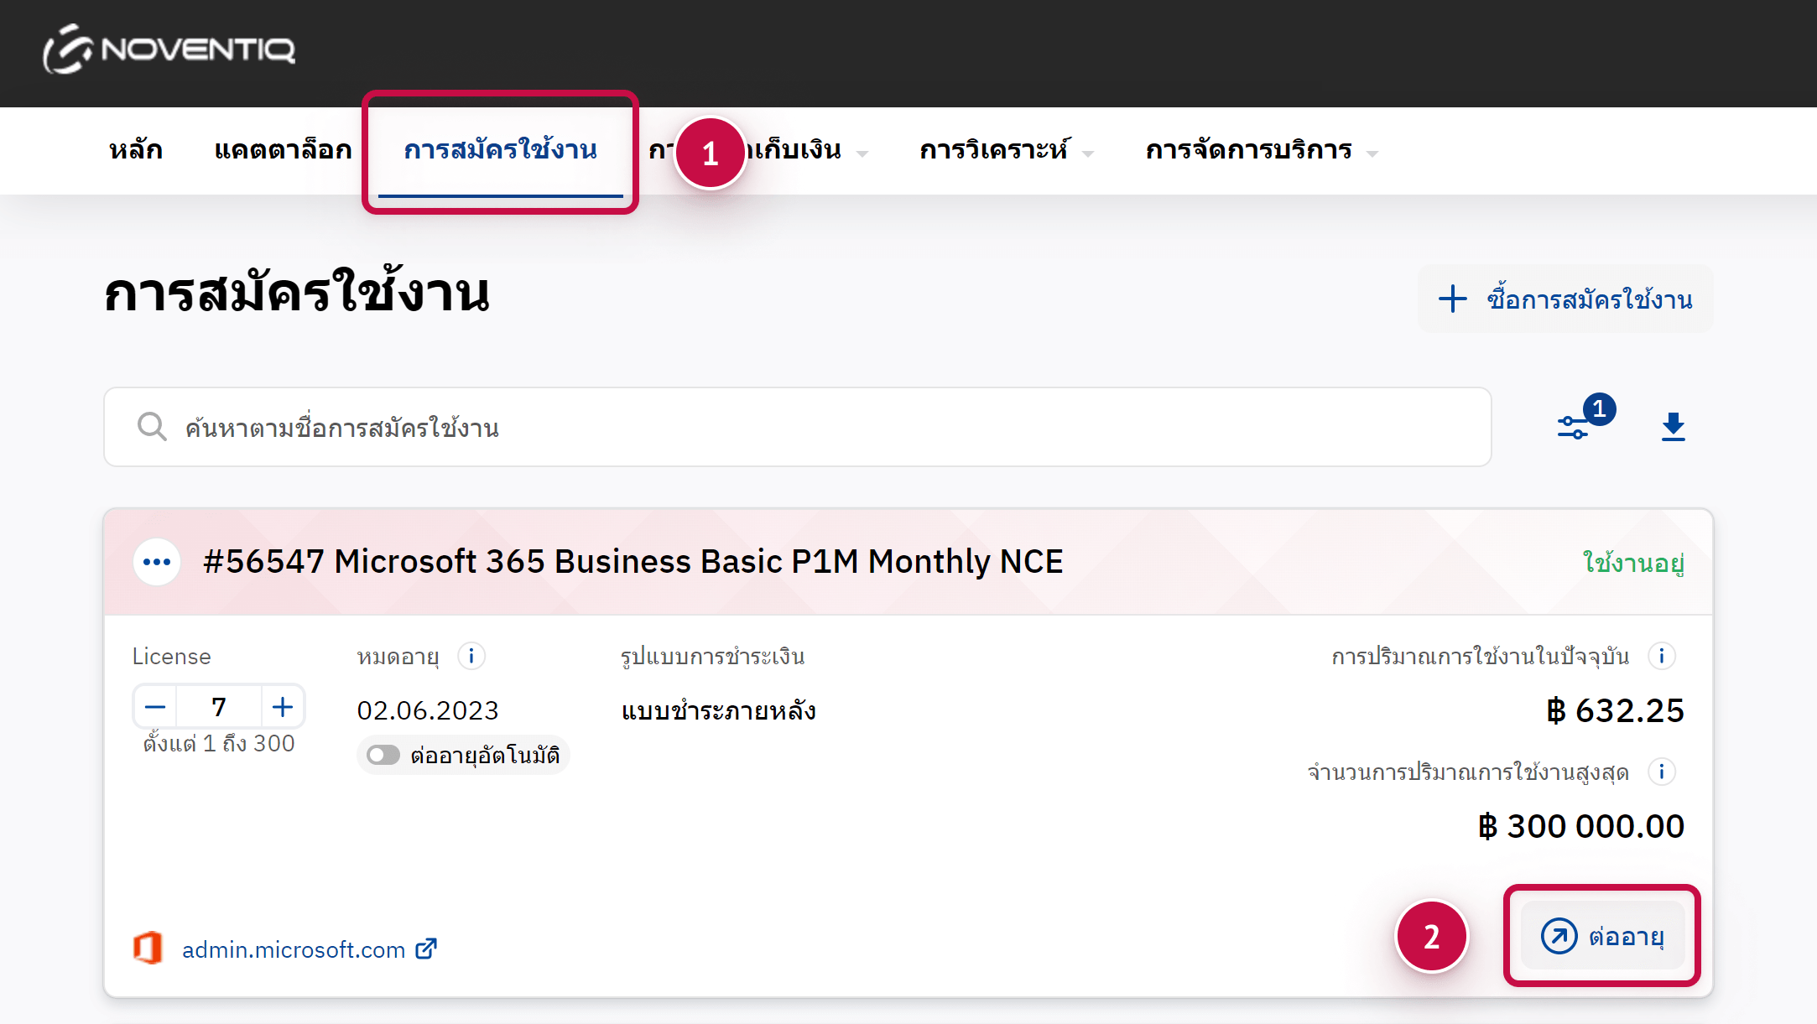Click info icon next to หมดอายุ

[471, 656]
